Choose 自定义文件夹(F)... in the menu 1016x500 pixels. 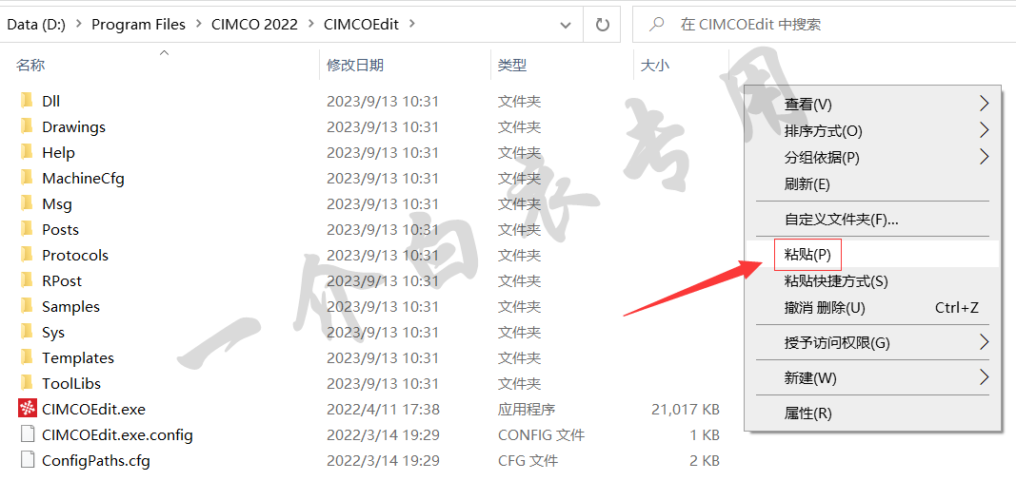tap(871, 220)
